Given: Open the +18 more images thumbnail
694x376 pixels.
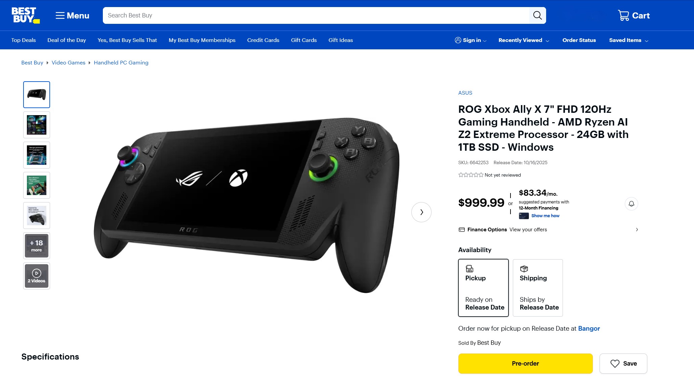Looking at the screenshot, I should tap(37, 246).
